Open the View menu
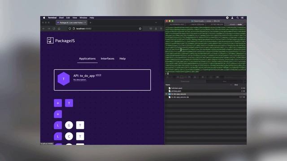 pos(75,18)
